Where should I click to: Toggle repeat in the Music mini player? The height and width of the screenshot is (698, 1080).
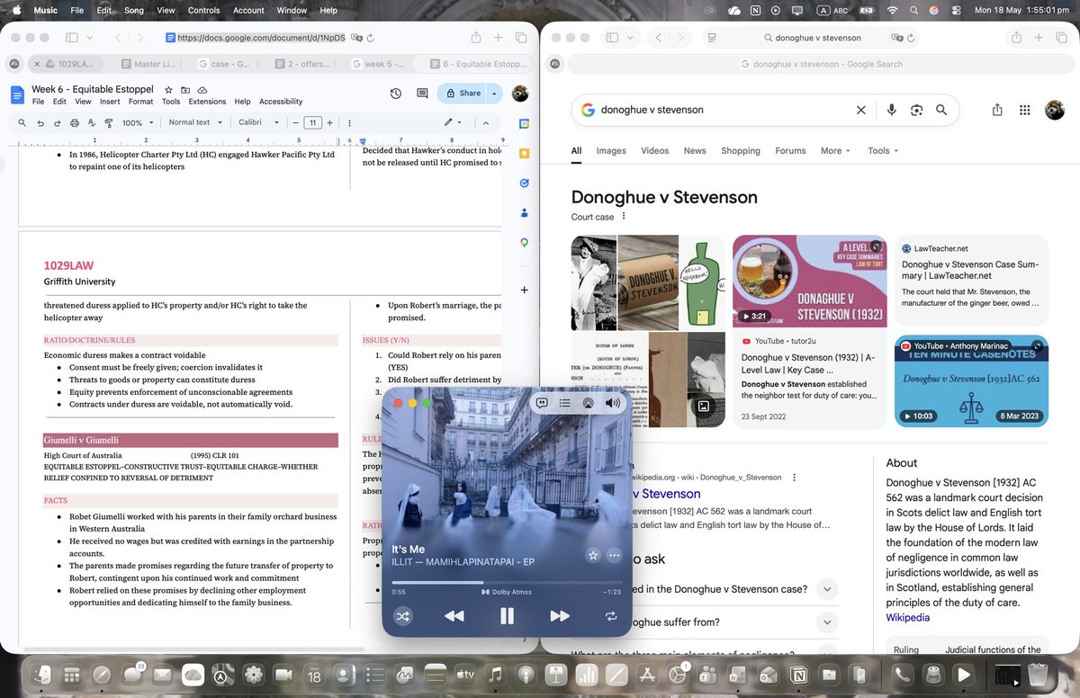point(611,616)
